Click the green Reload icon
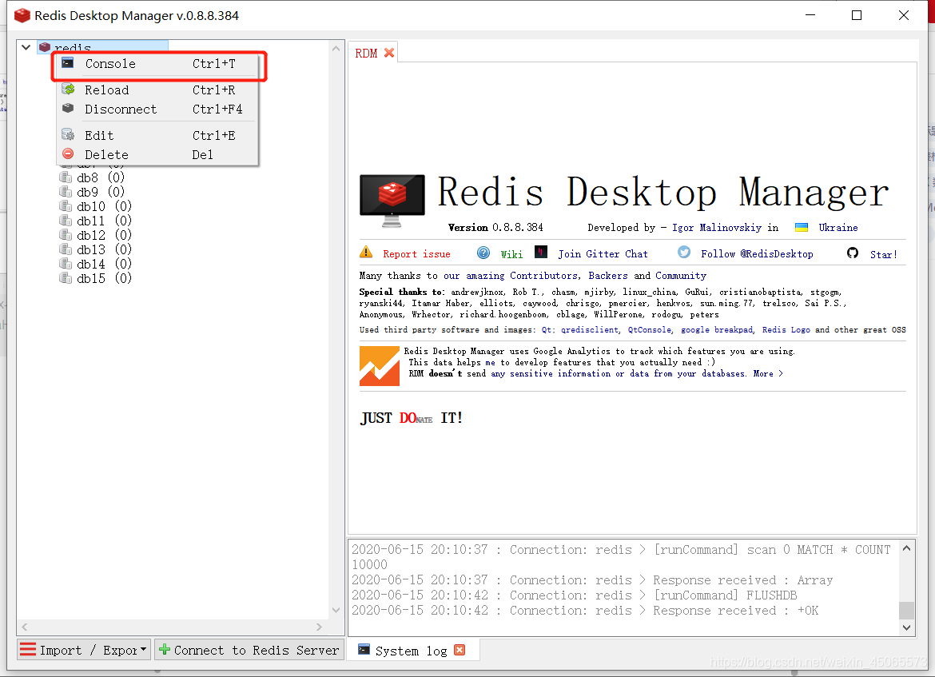 (68, 90)
